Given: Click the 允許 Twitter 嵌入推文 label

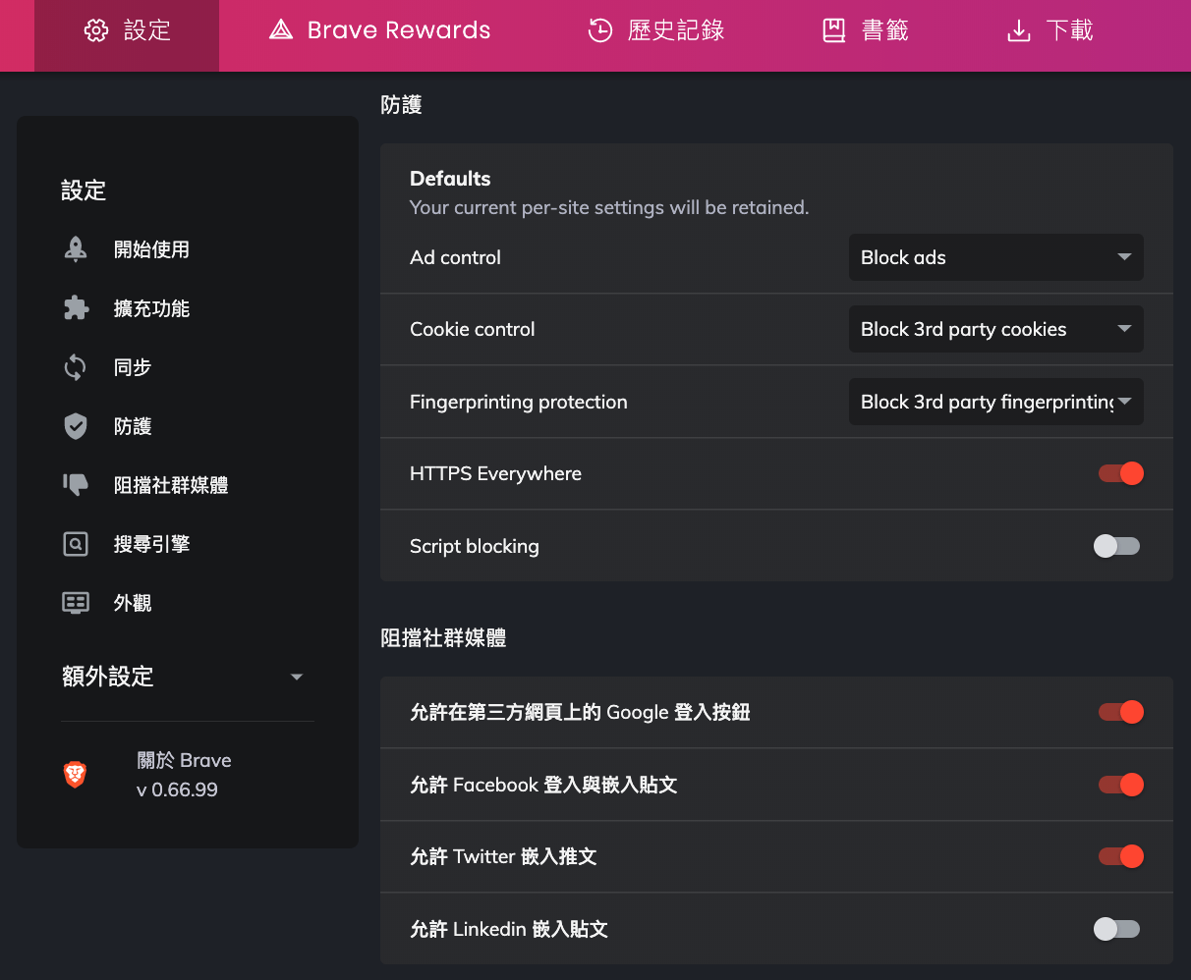Looking at the screenshot, I should [503, 856].
